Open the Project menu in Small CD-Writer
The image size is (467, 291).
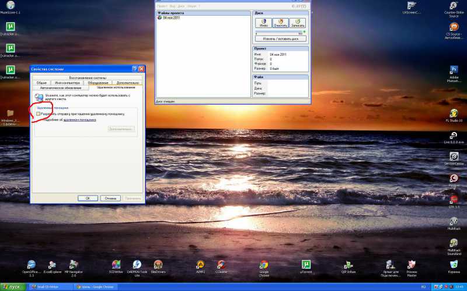[x=162, y=6]
